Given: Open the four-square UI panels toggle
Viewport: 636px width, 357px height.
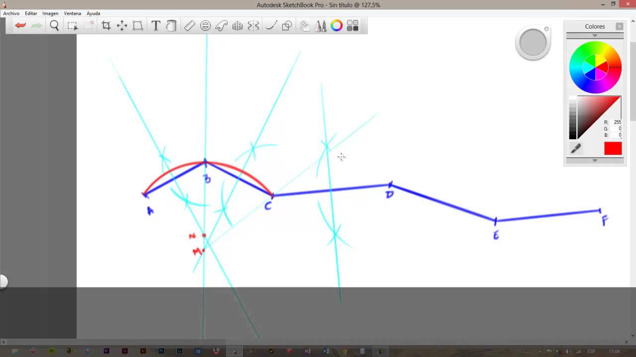Looking at the screenshot, I should (352, 26).
